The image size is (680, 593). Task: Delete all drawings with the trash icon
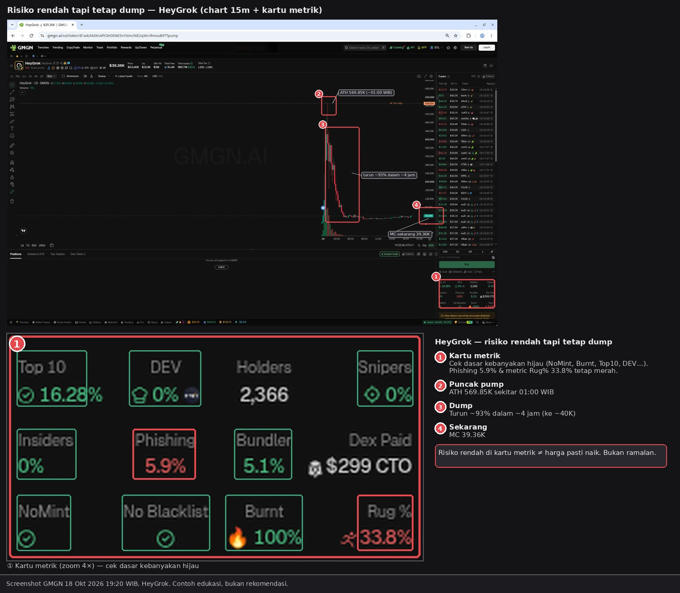(x=12, y=201)
